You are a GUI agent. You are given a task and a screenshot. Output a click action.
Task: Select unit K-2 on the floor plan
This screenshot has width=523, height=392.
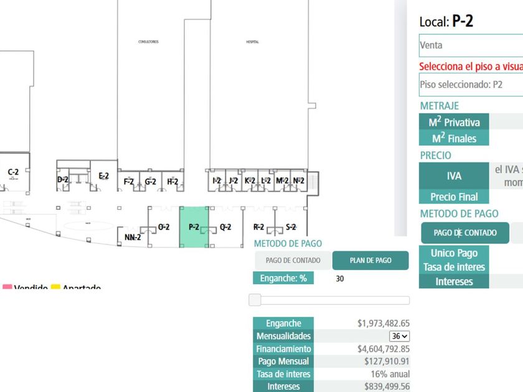pos(250,180)
